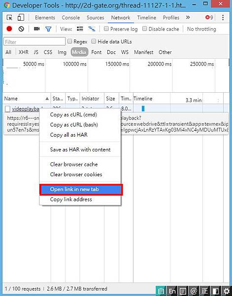Select the Media filter
The height and width of the screenshot is (296, 232).
point(79,52)
